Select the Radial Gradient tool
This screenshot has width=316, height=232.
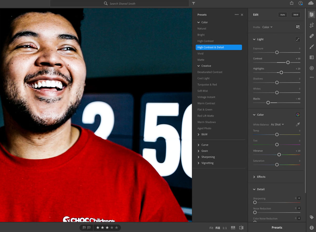point(312,68)
